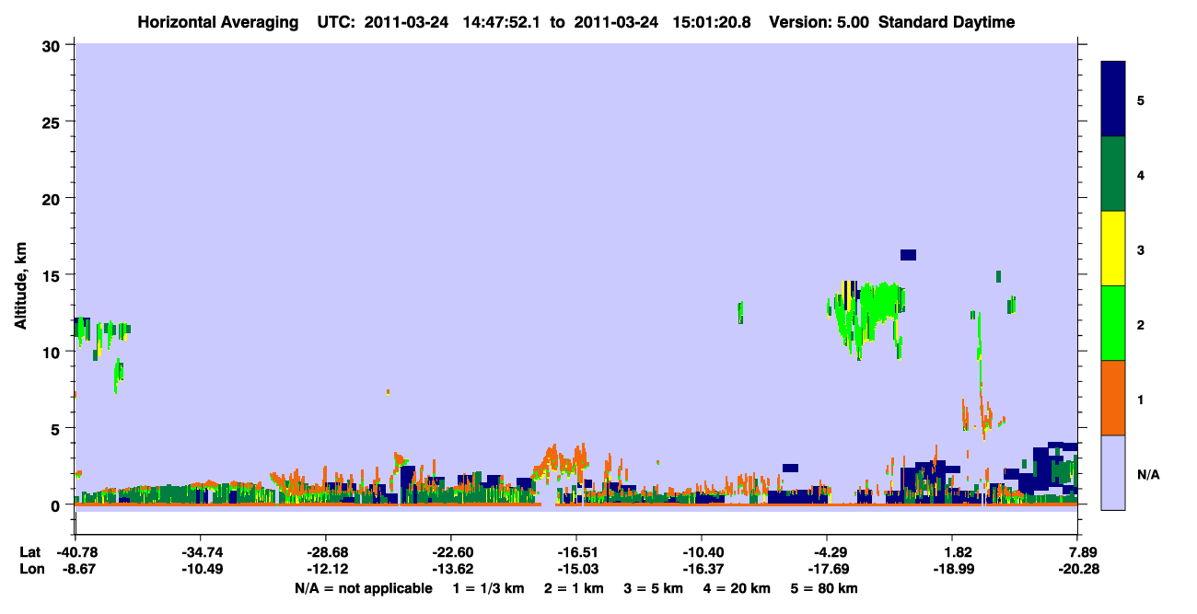Viewport: 1197px width, 614px height.
Task: Click the y-axis tick label 15
Action: pos(53,274)
